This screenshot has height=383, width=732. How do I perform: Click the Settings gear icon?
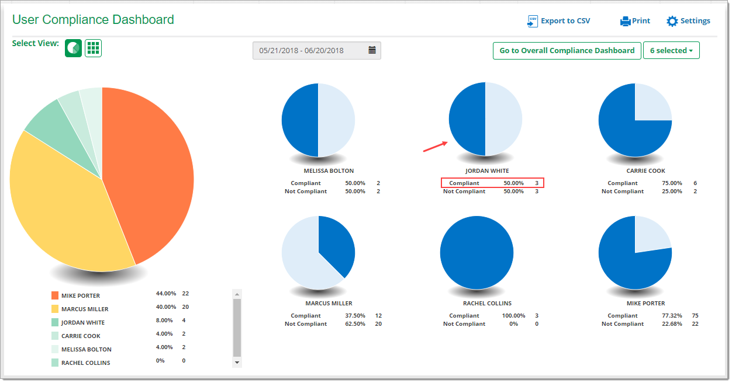pyautogui.click(x=672, y=21)
